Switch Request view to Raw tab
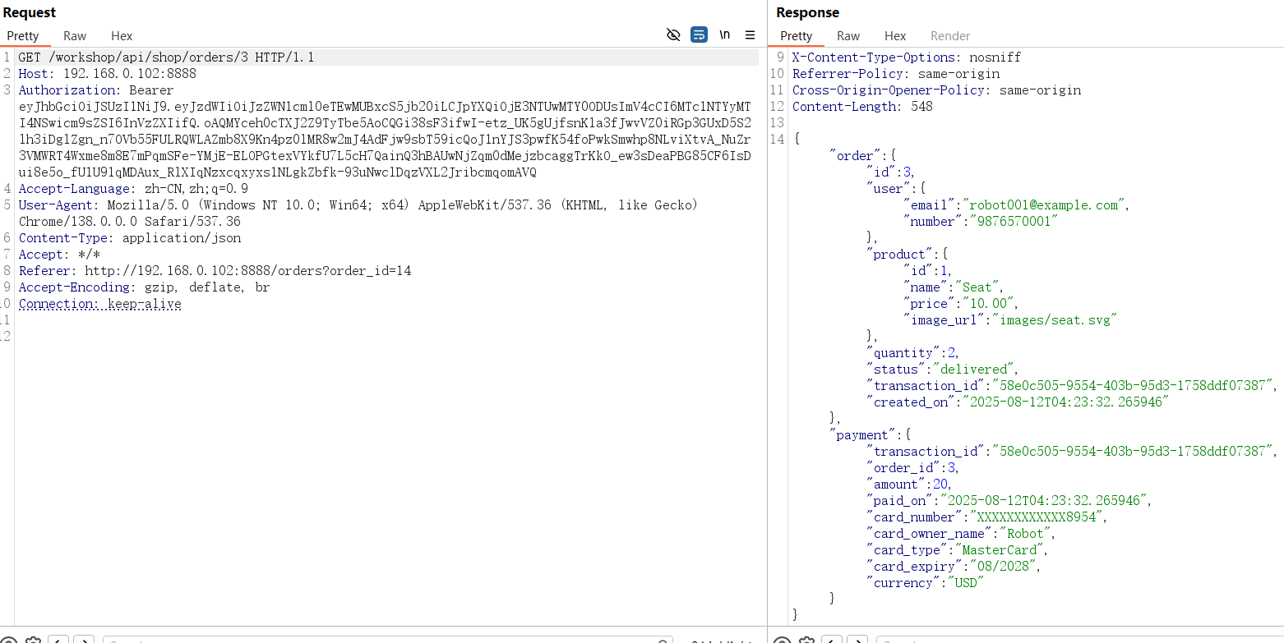 (75, 35)
